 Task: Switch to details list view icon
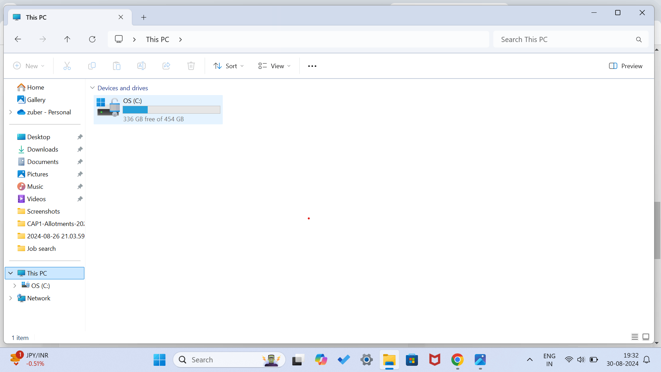[635, 337]
